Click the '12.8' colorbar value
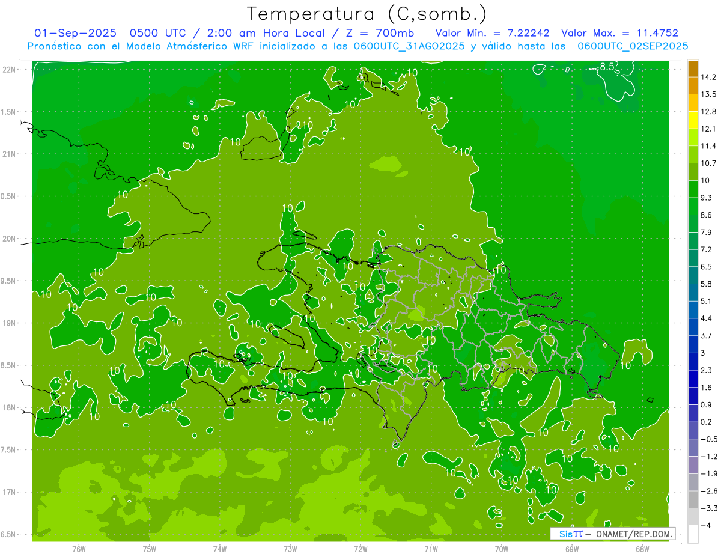 (x=709, y=111)
